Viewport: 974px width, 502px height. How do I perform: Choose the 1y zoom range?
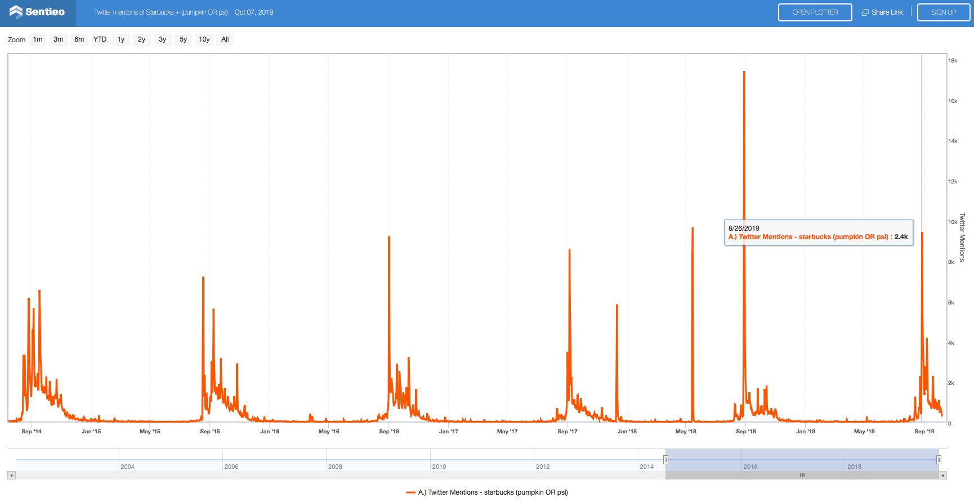[x=121, y=39]
